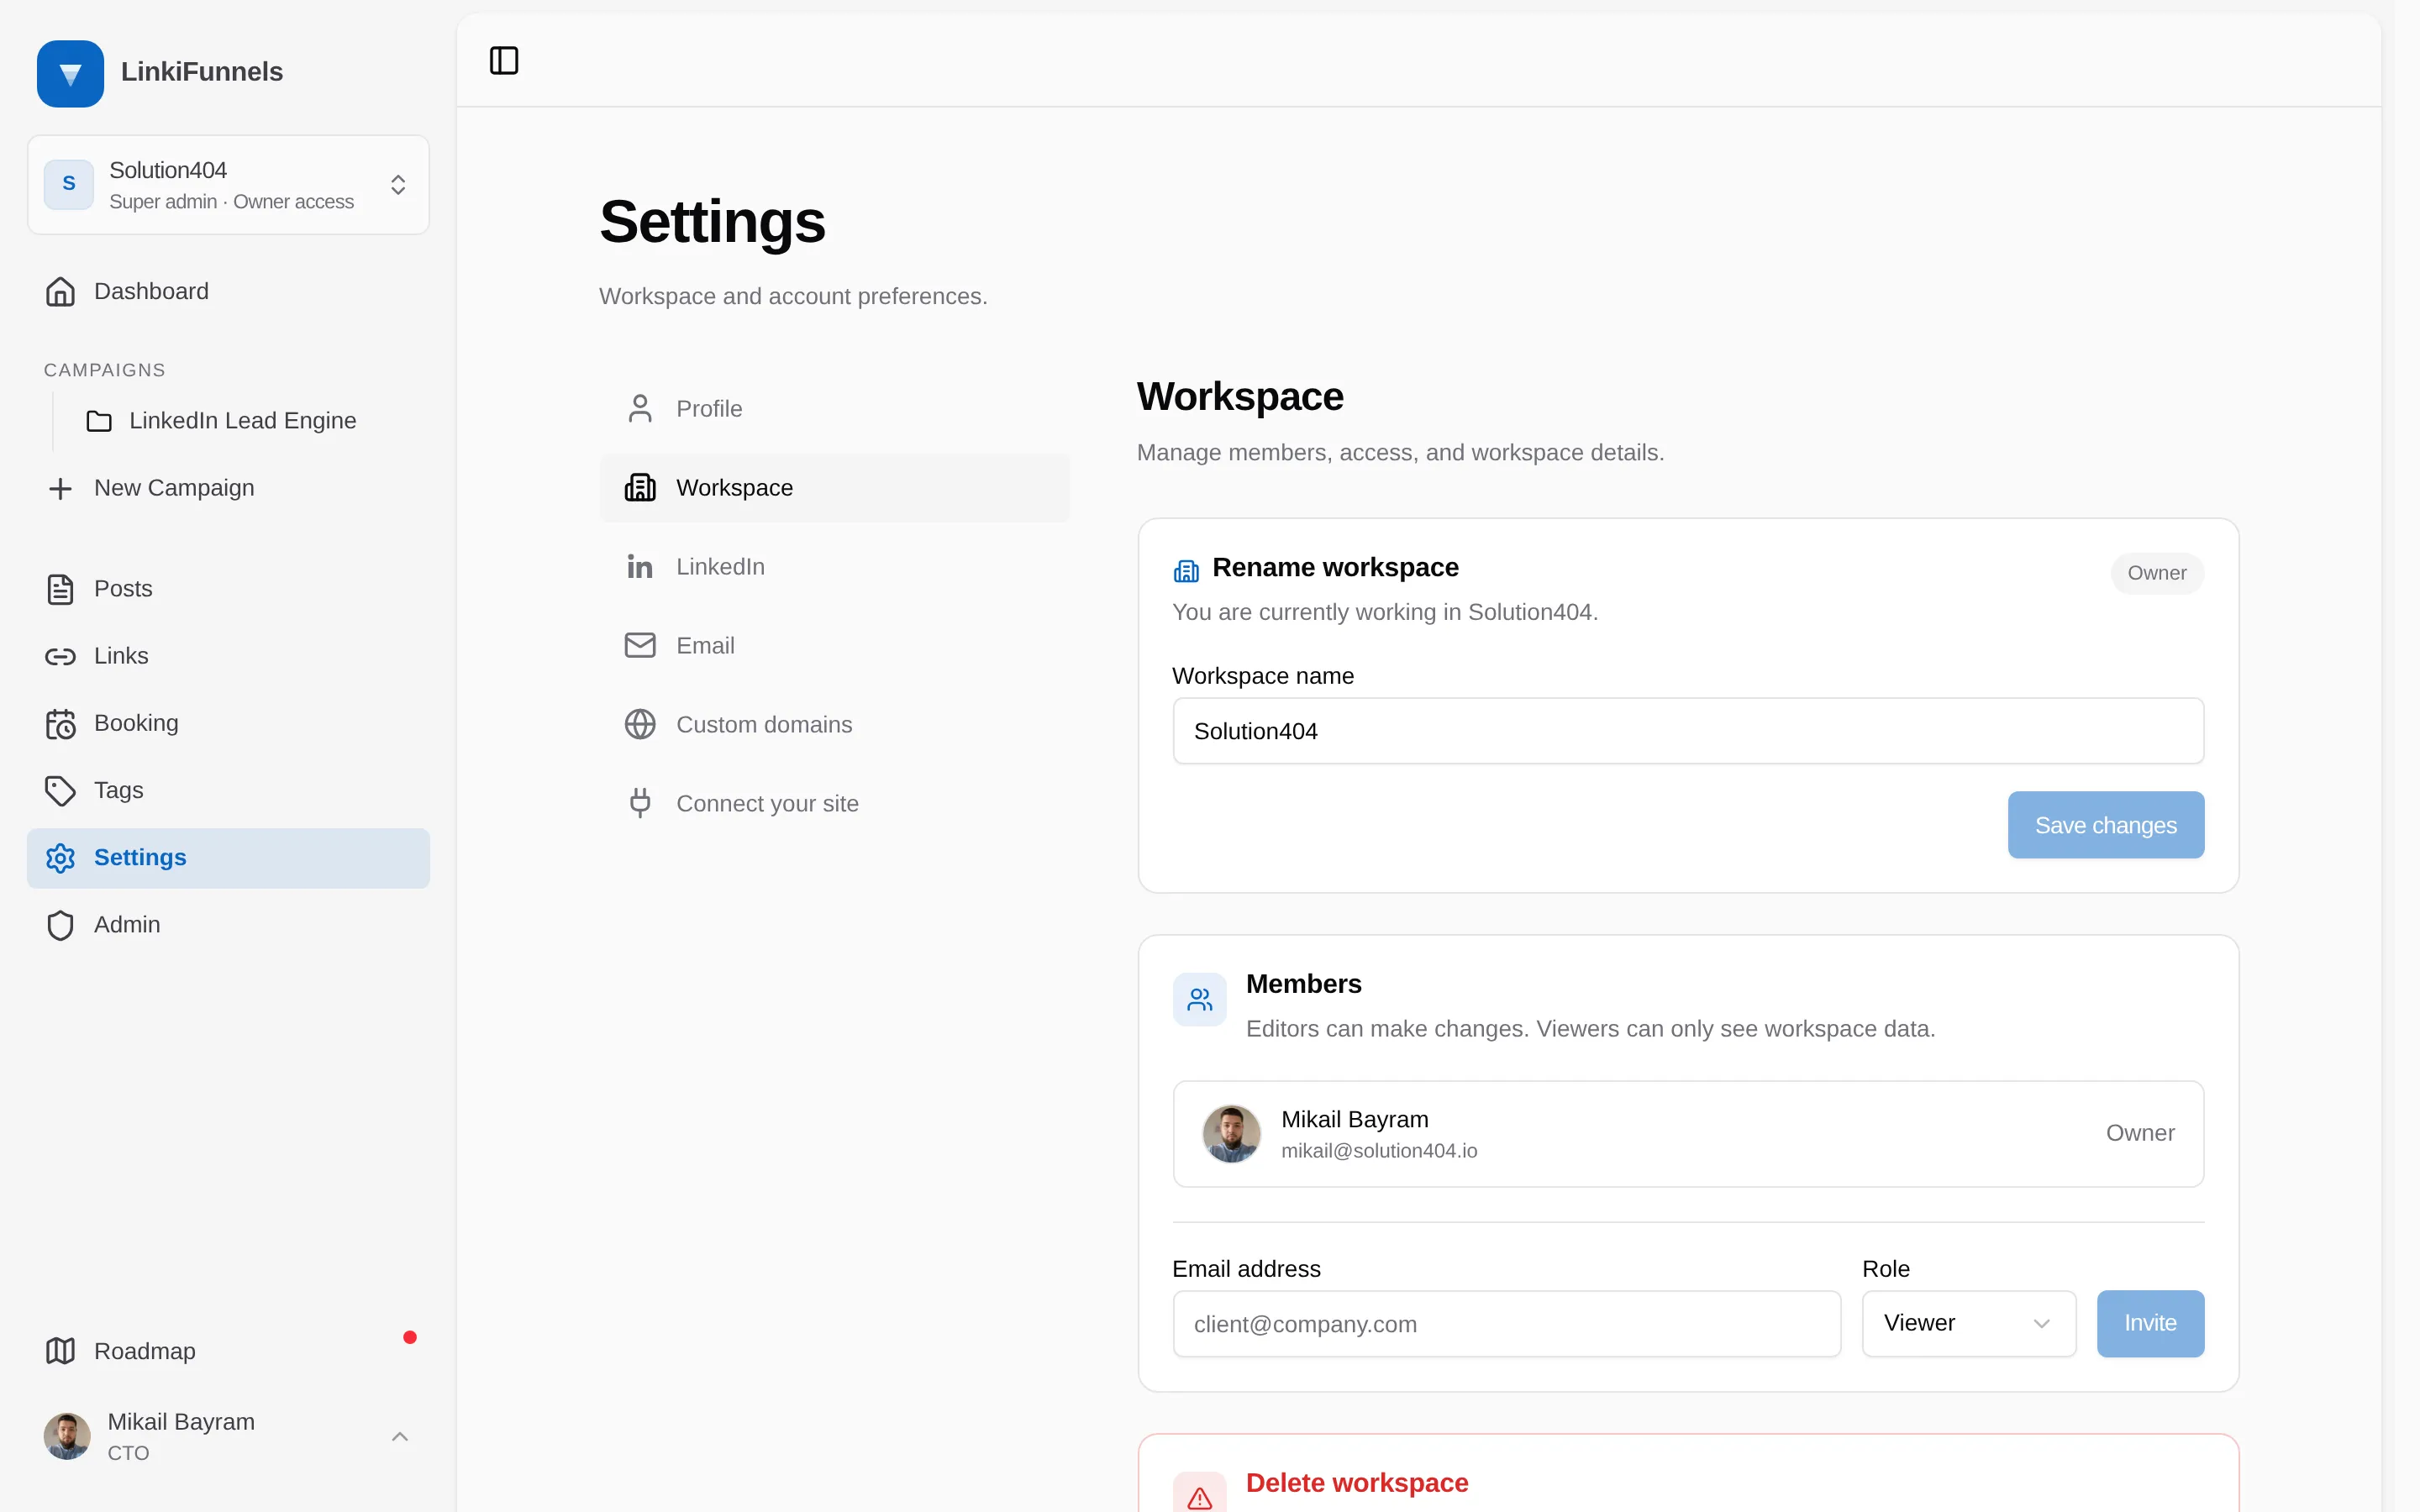This screenshot has height=1512, width=2420.
Task: Select the Workspace settings tab
Action: [x=834, y=488]
